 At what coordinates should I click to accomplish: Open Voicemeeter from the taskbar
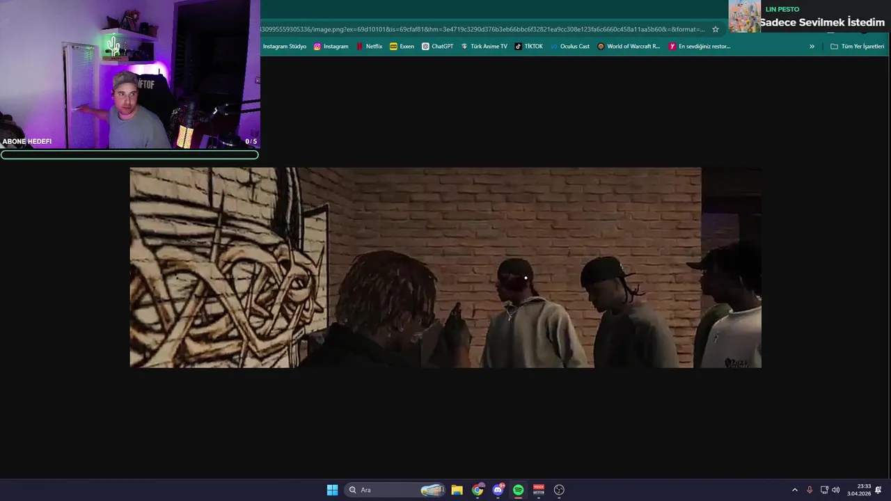(x=538, y=490)
